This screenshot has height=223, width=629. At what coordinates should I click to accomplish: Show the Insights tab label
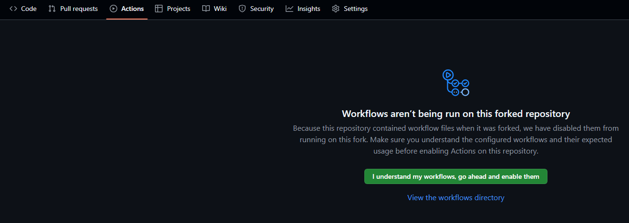coord(309,9)
